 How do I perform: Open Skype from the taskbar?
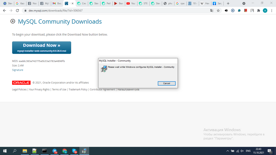tap(75, 151)
